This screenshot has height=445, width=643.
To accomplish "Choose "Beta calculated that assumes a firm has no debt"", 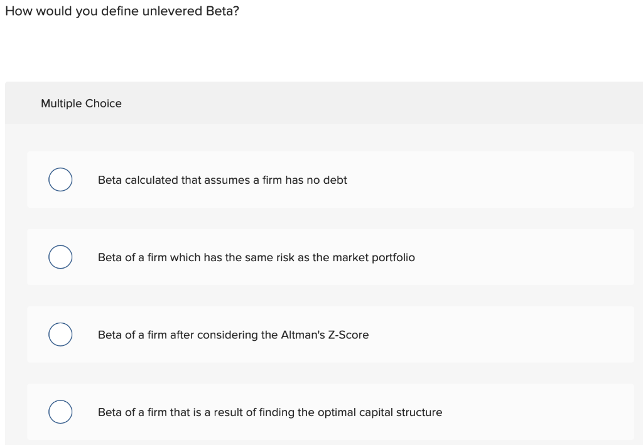I will 222,180.
